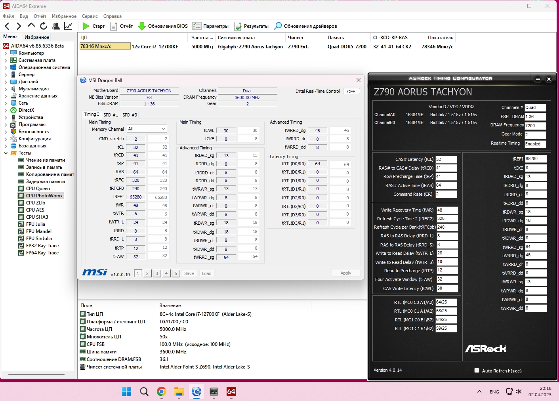Open Windows taskbar search
The width and height of the screenshot is (559, 401).
144,392
